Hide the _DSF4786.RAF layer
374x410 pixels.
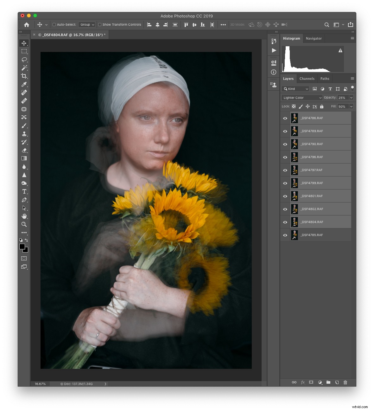coord(285,118)
